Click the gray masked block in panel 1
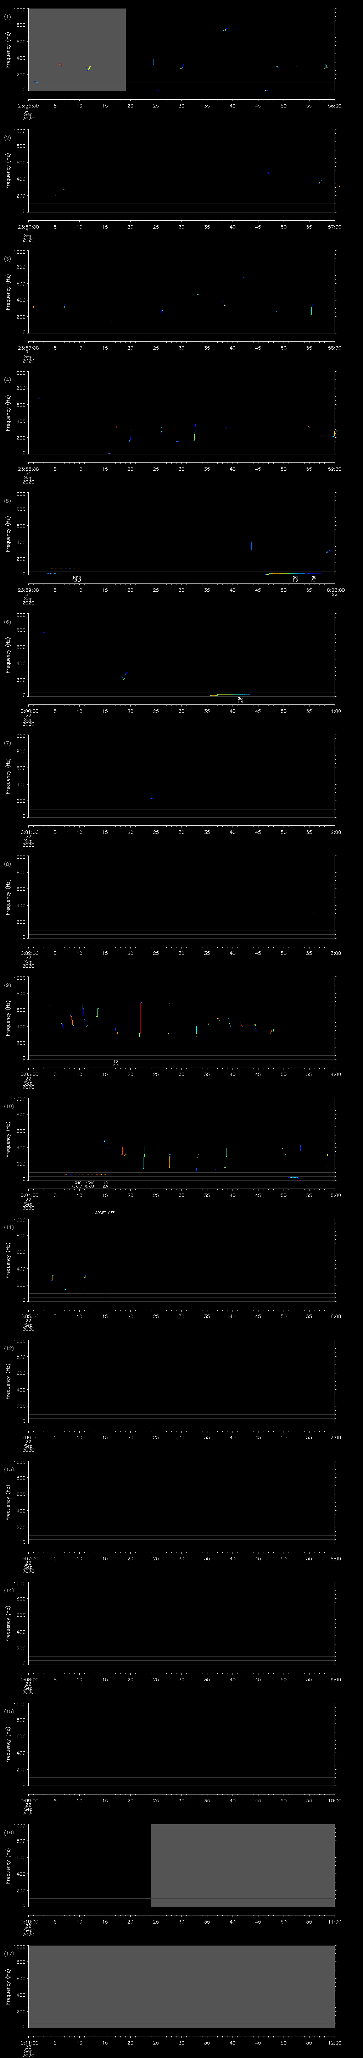Image resolution: width=363 pixels, height=2058 pixels. pos(77,50)
